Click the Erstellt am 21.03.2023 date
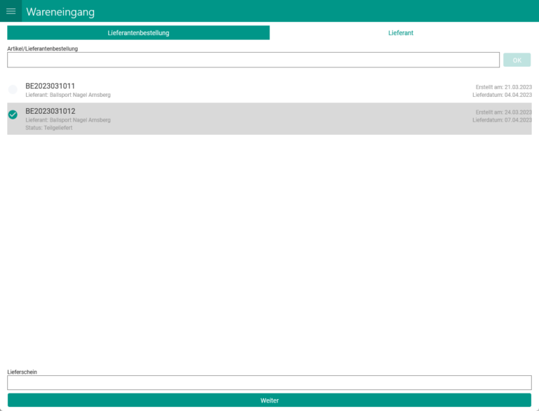Screen dimensions: 539x411 coord(503,87)
